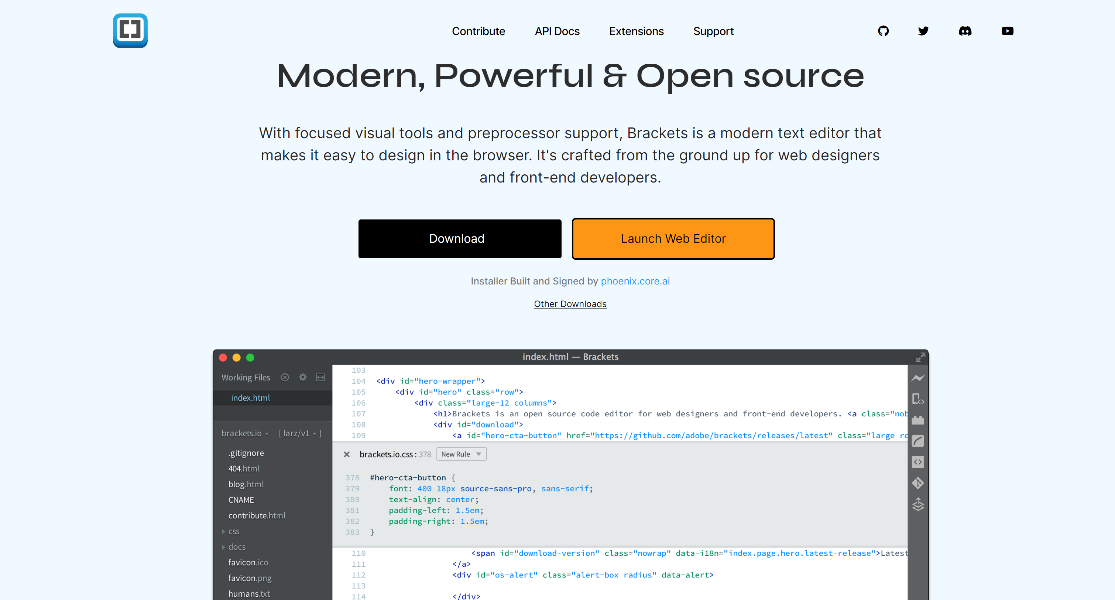Follow the phoenix.core.ai link
Image resolution: width=1115 pixels, height=600 pixels.
point(635,281)
